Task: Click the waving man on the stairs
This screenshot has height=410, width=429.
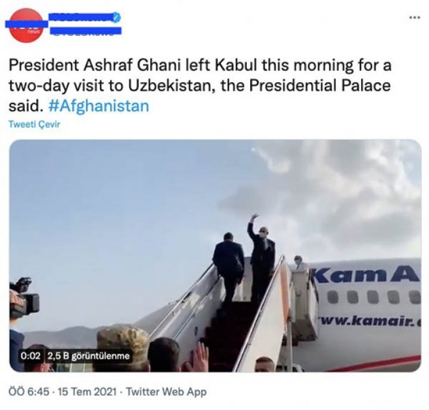Action: [260, 257]
